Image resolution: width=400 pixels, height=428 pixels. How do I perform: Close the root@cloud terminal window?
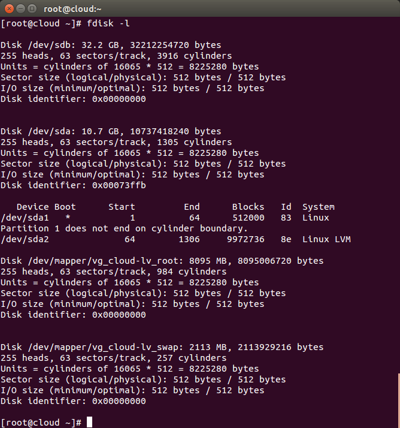[9, 9]
